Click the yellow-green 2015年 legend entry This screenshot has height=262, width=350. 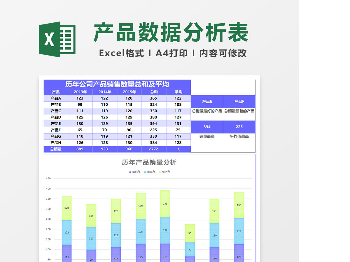pos(165,172)
